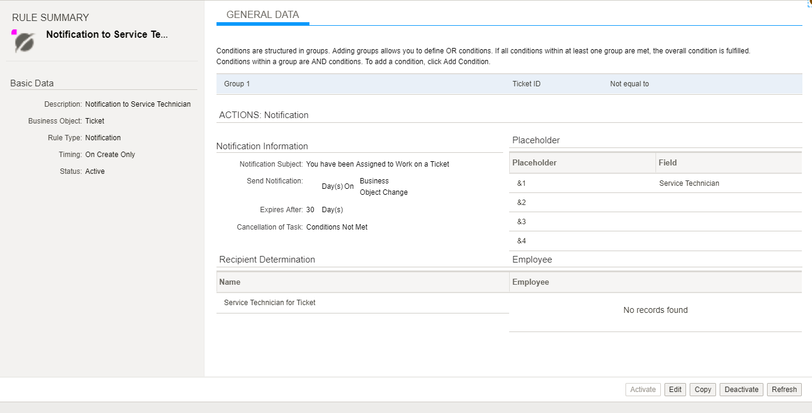The height and width of the screenshot is (413, 812).
Task: Open the General Data tab
Action: (263, 15)
